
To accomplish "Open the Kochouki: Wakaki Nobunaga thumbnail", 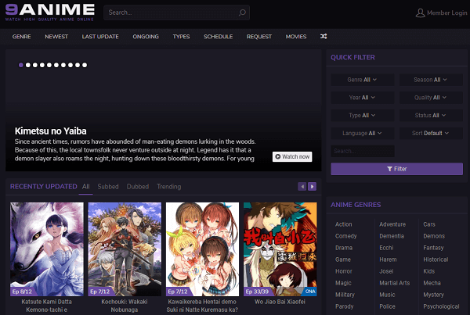I will pyautogui.click(x=125, y=249).
